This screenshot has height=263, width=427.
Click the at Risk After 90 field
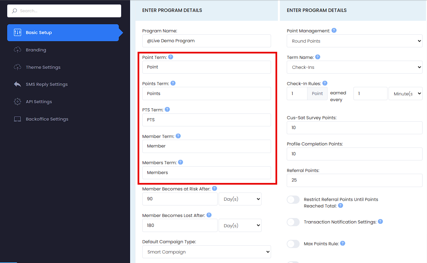point(180,199)
